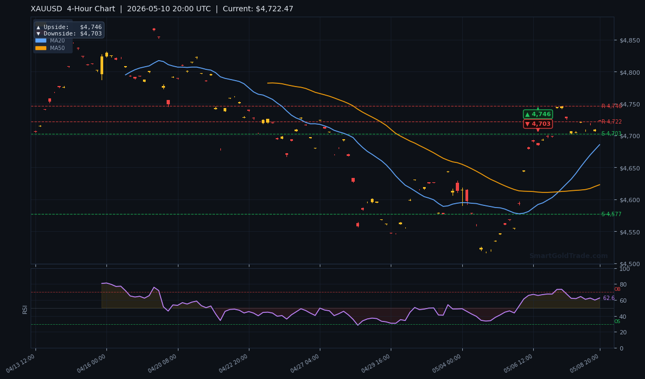Click the 04/16 00:00 date label
Screen dimensions: 645x379
pos(92,363)
